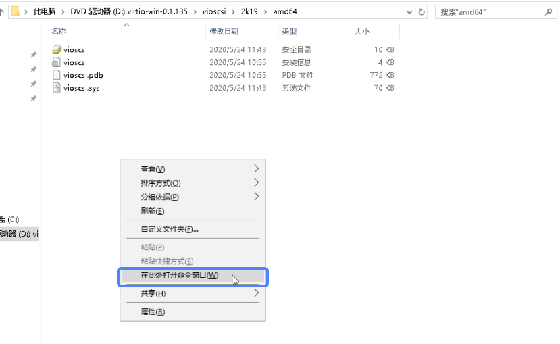Click the vioscsi.sys system file icon
This screenshot has width=560, height=344.
pyautogui.click(x=57, y=88)
